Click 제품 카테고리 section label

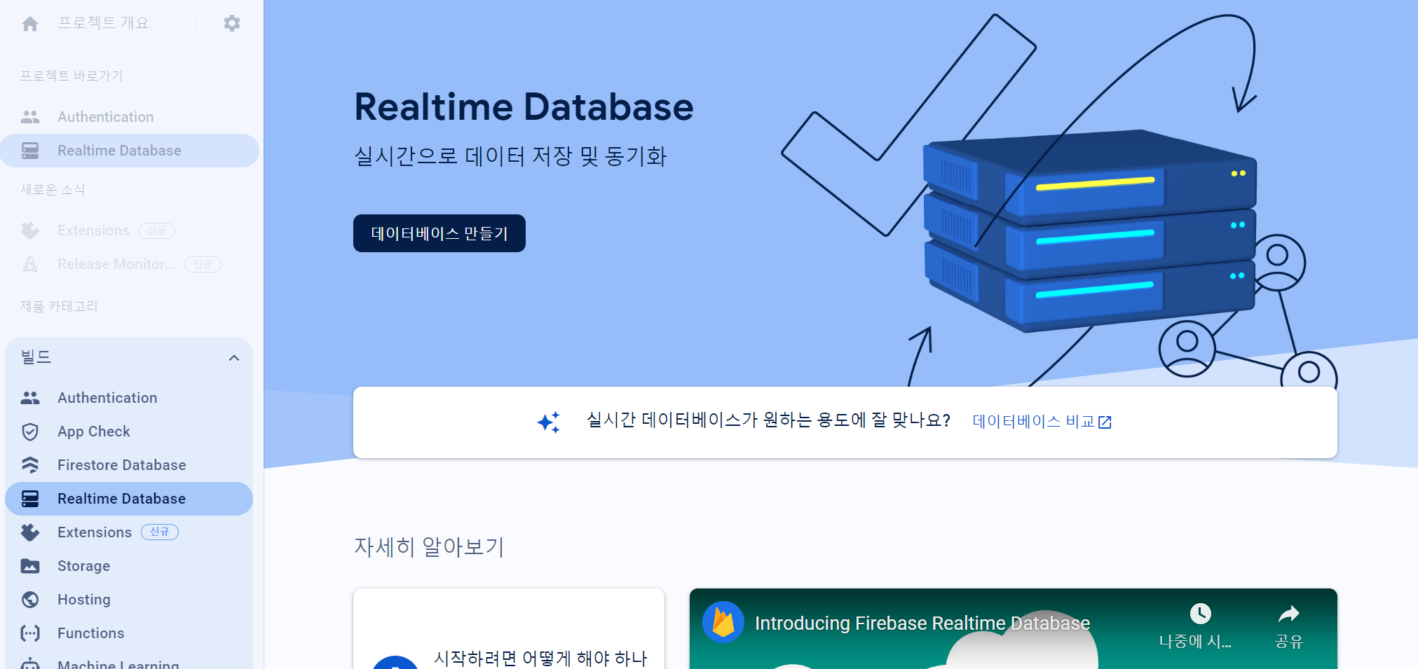coord(59,306)
